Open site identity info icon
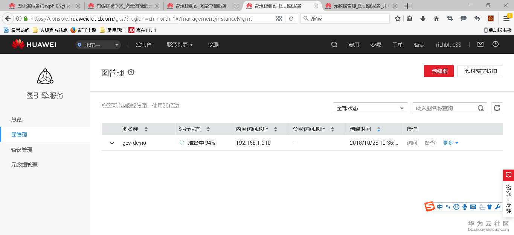The image size is (514, 235). pos(18,18)
